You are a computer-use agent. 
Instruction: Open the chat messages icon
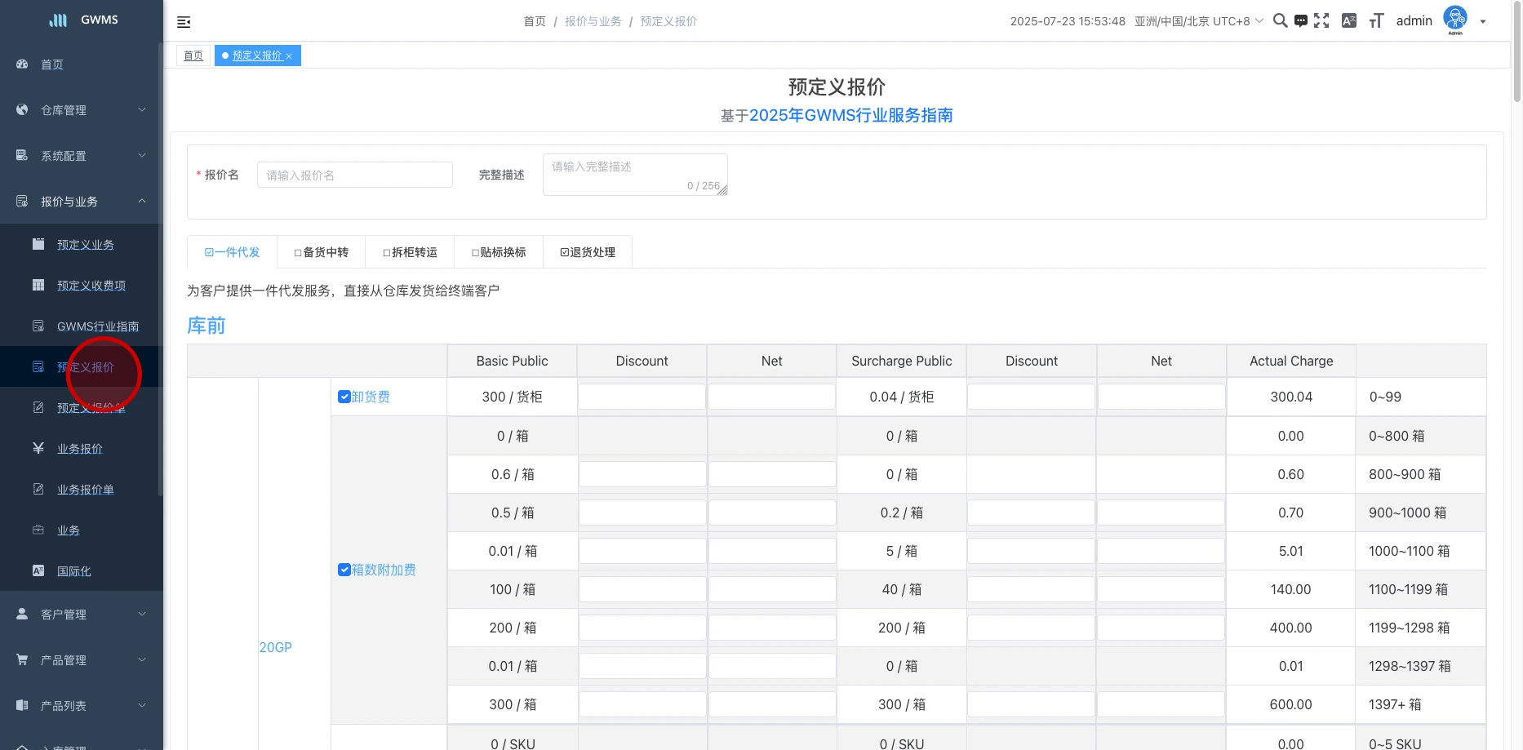[1301, 21]
